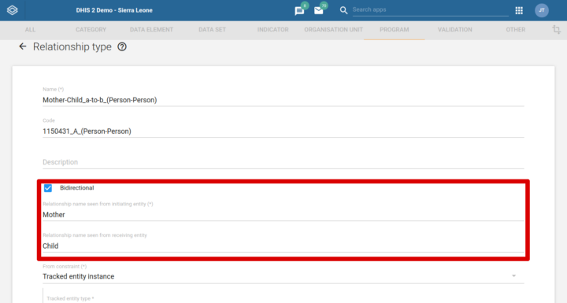Open the DATA ELEMENT tab

coord(151,30)
